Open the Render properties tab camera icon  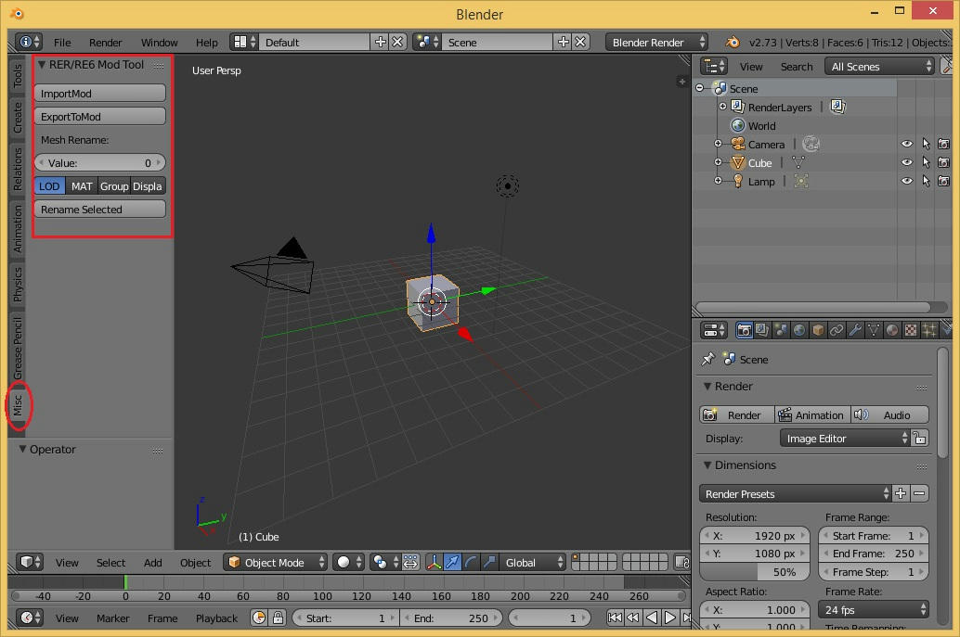point(744,330)
